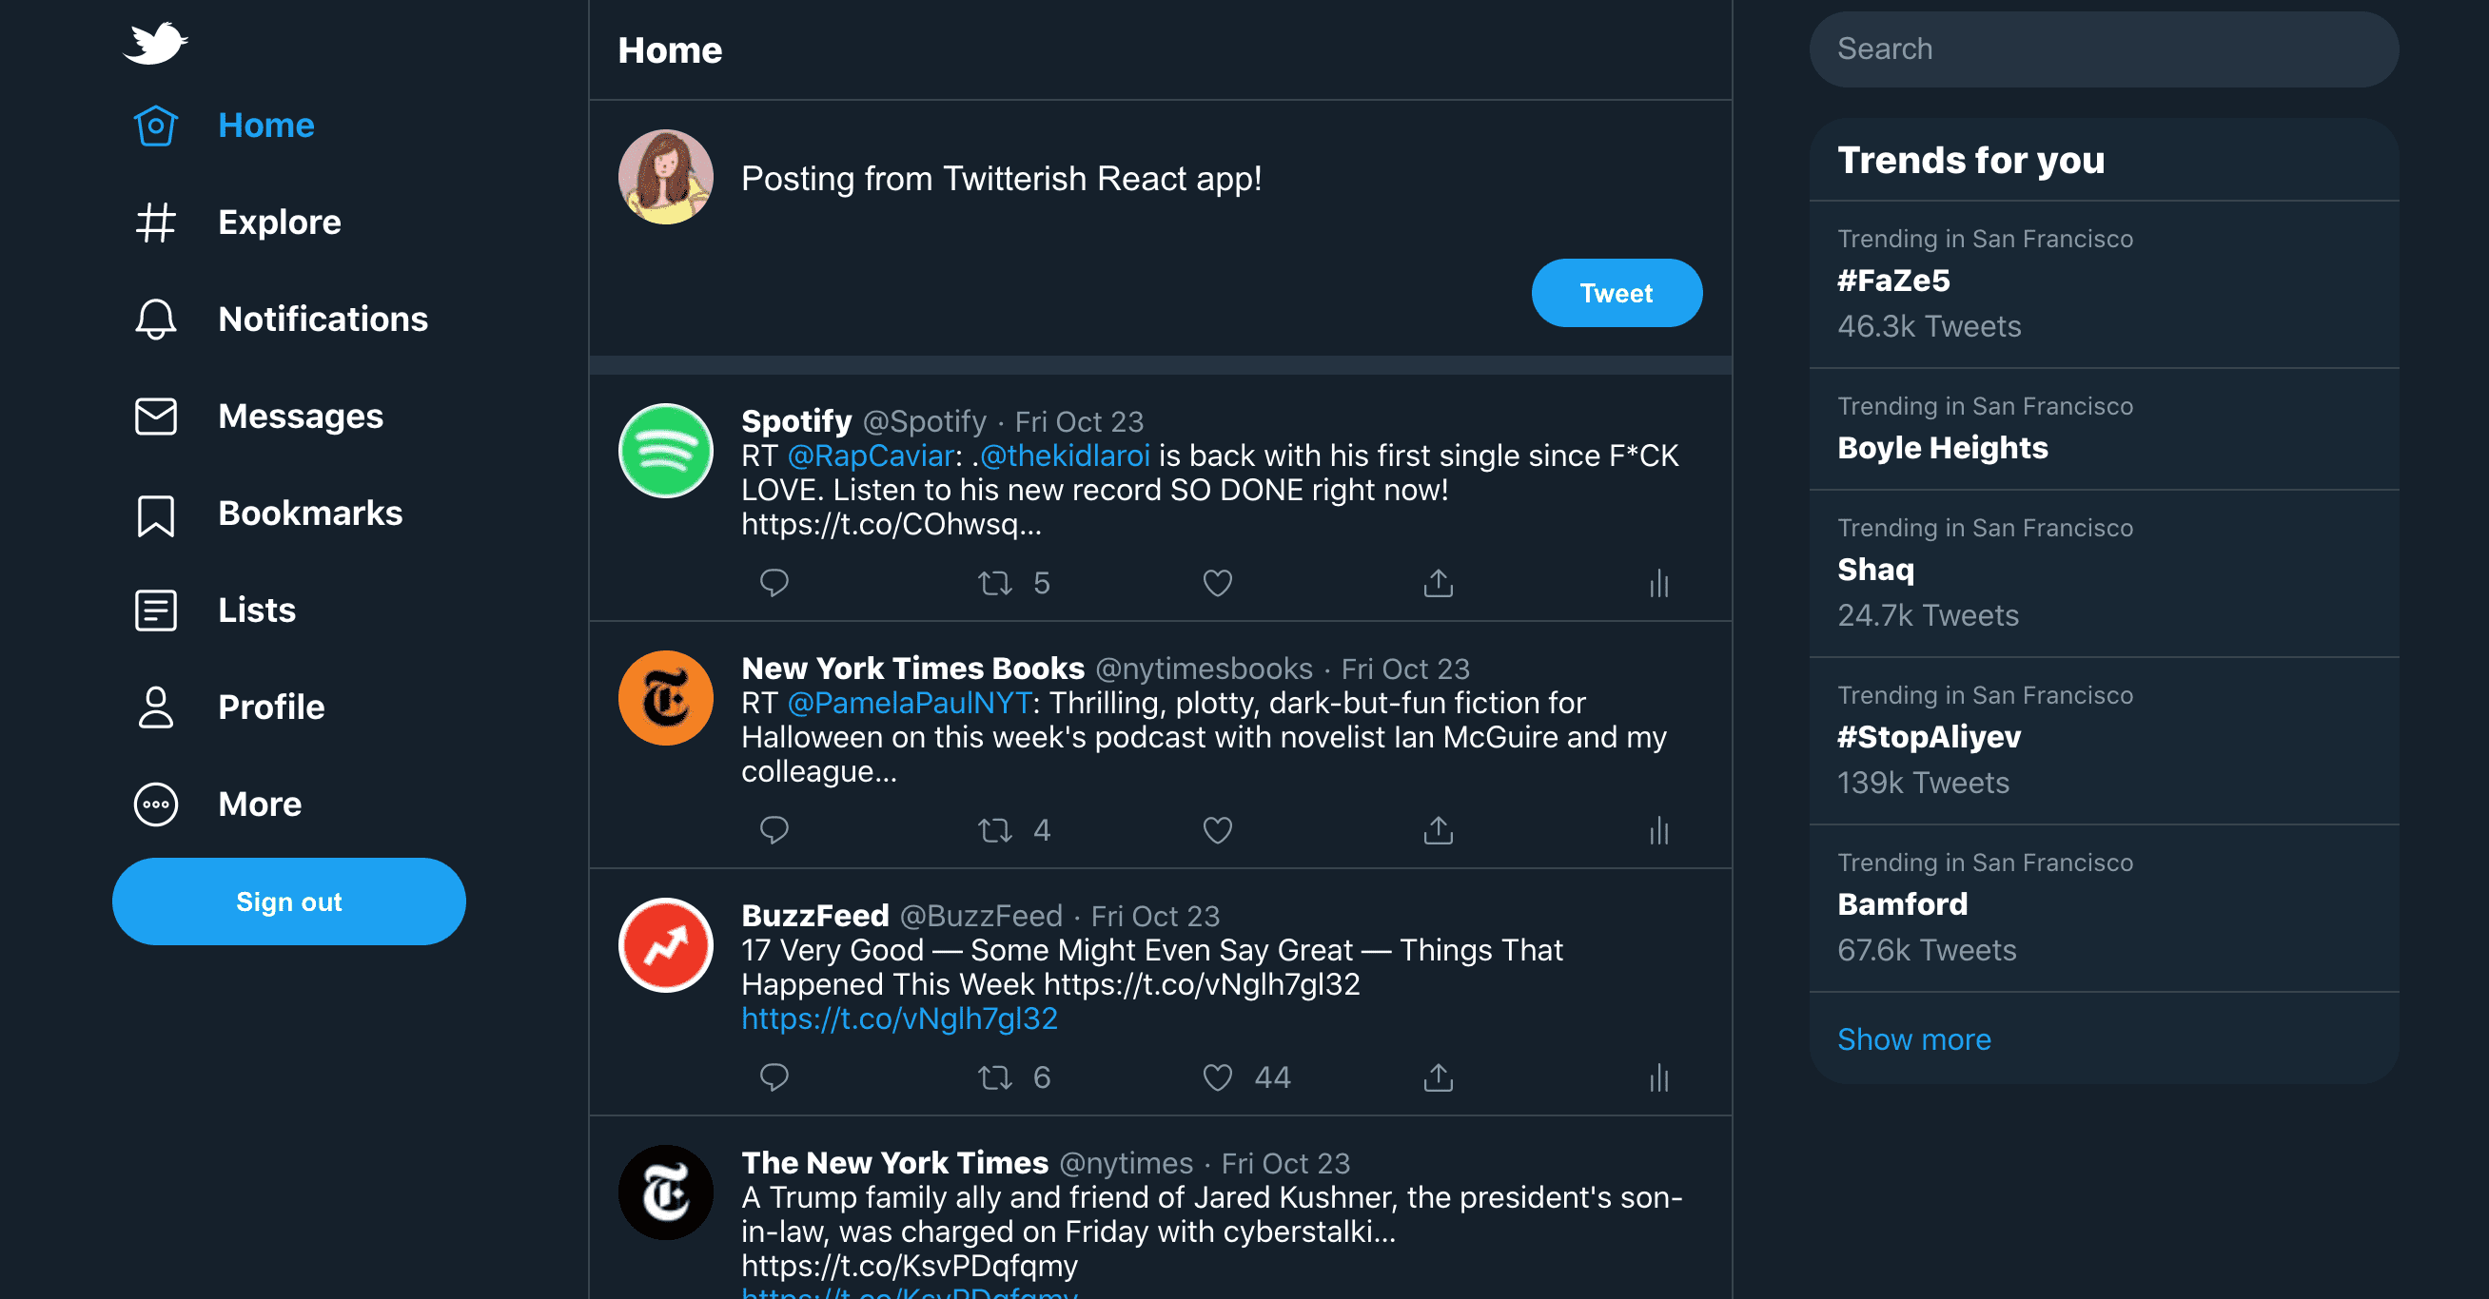Click the Bookmarks icon in sidebar
The height and width of the screenshot is (1299, 2489).
[x=156, y=514]
